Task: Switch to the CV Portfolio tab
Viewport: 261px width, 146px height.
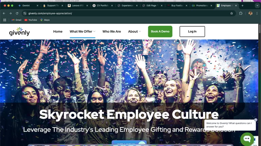Action: [x=103, y=6]
